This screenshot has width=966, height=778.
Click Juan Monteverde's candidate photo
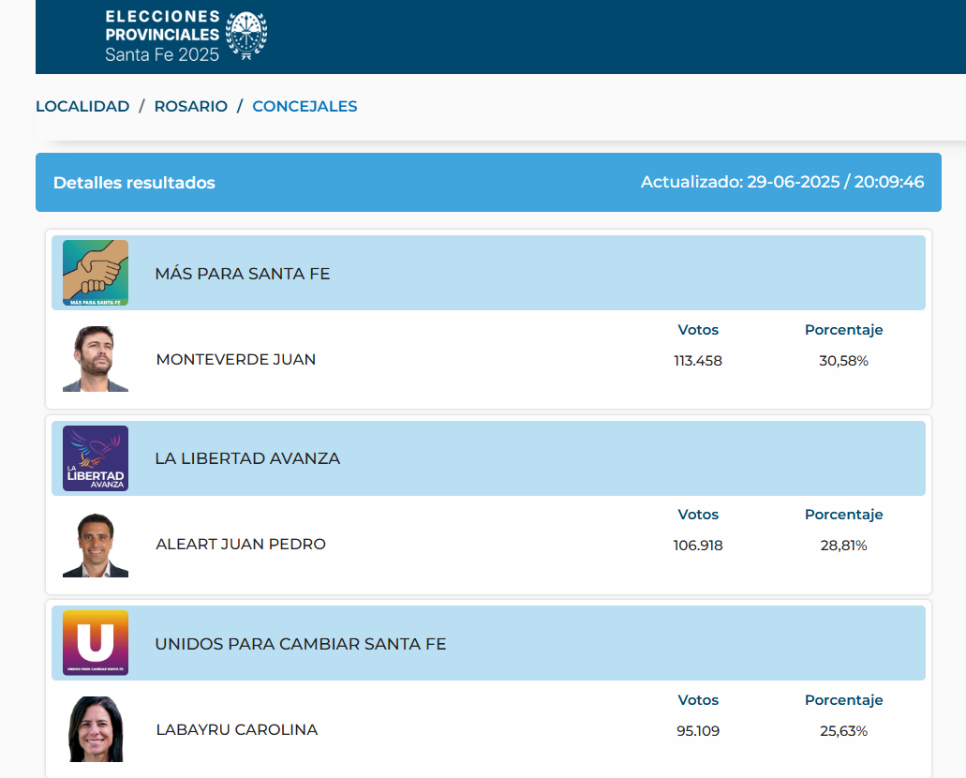(x=96, y=359)
